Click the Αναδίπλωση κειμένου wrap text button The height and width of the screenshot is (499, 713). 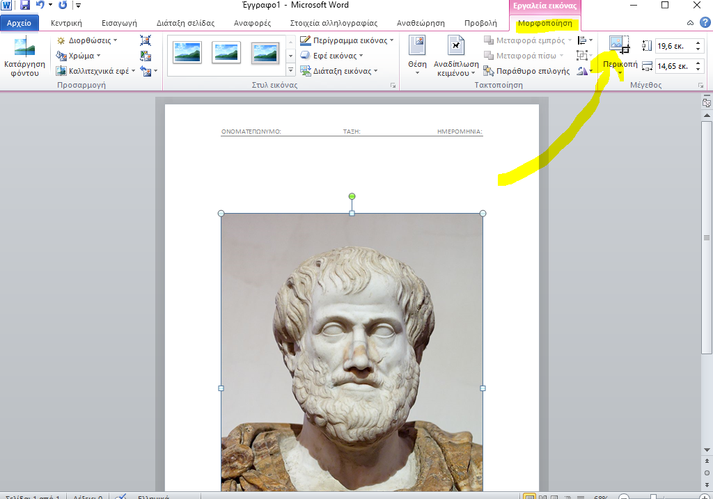(x=456, y=56)
